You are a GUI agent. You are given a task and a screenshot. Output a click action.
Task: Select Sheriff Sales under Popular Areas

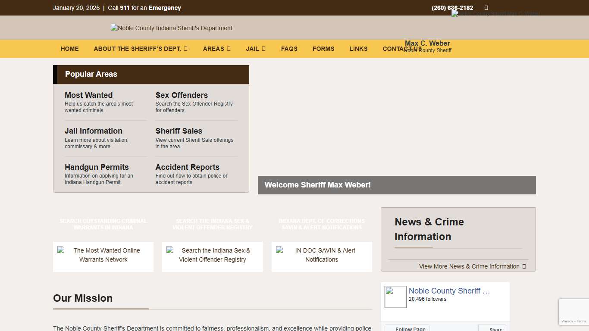pyautogui.click(x=179, y=131)
